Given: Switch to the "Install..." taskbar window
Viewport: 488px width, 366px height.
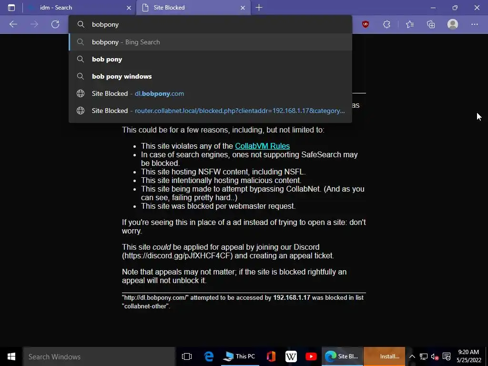Looking at the screenshot, I should pyautogui.click(x=385, y=356).
